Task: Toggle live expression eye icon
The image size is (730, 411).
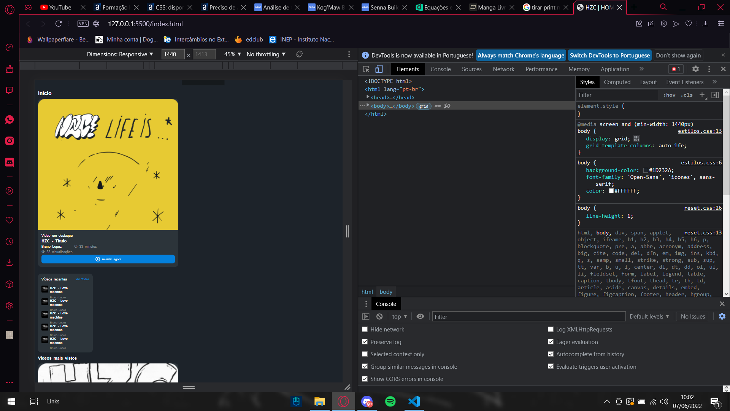Action: click(x=420, y=317)
